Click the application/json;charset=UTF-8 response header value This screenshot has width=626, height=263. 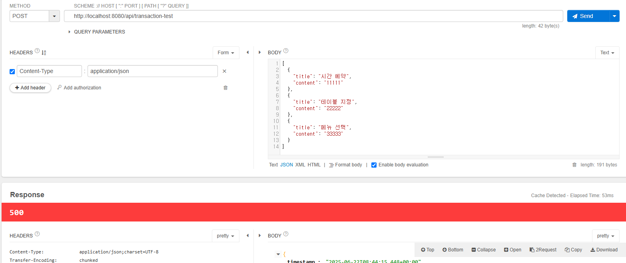119,252
